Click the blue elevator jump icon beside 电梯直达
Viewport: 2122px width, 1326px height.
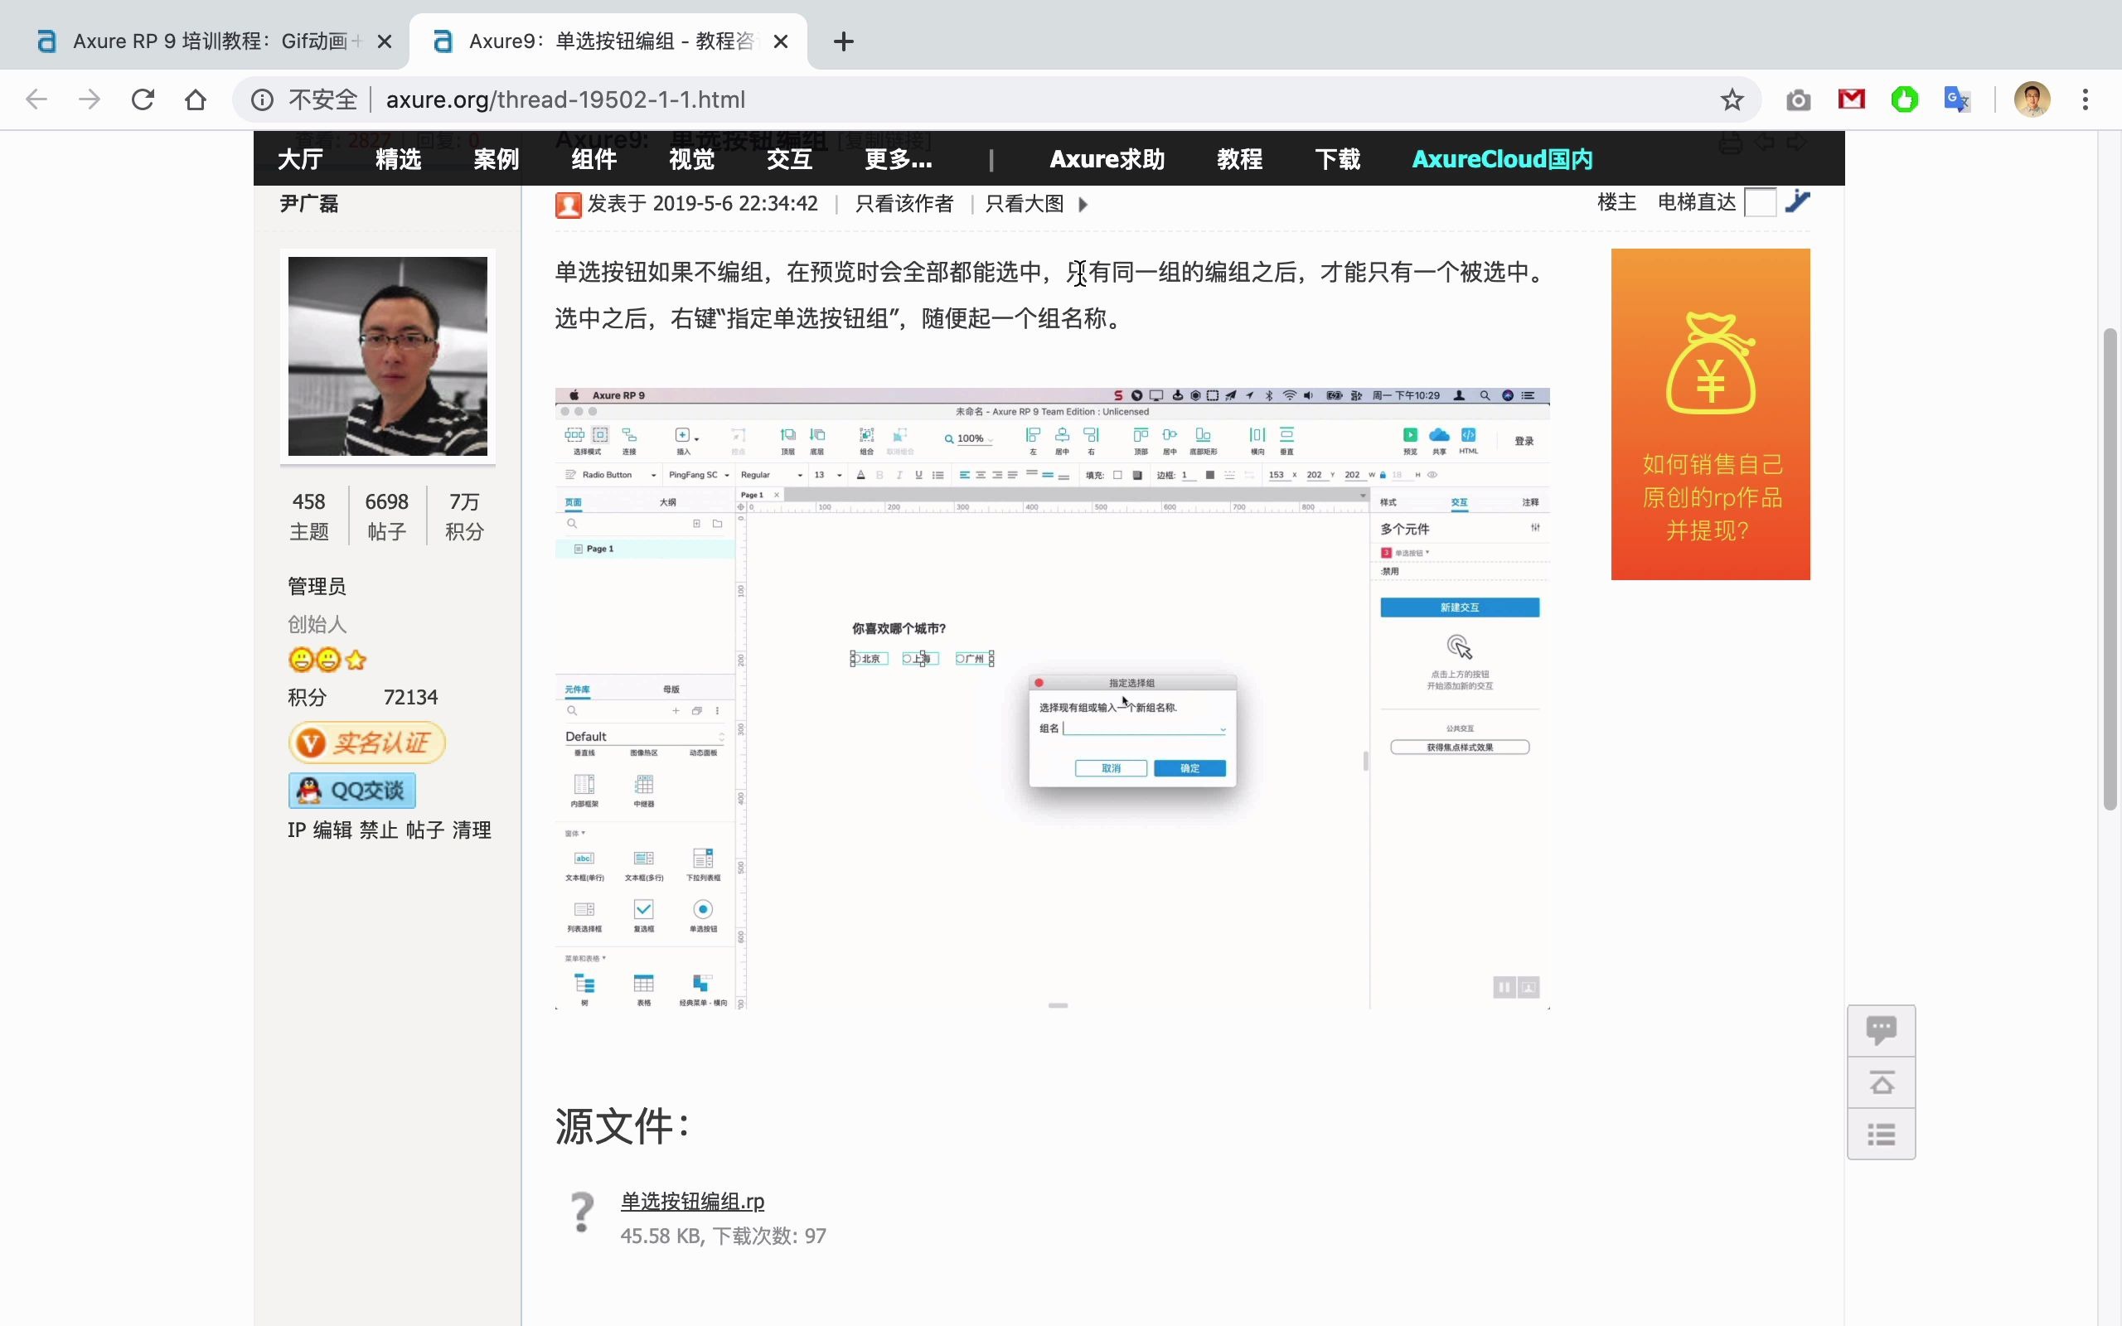pyautogui.click(x=1798, y=201)
